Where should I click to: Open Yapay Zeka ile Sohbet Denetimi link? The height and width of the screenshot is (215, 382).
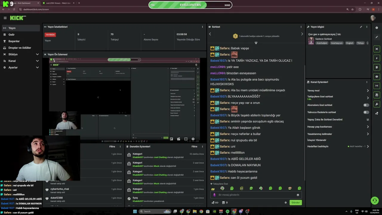point(338,119)
